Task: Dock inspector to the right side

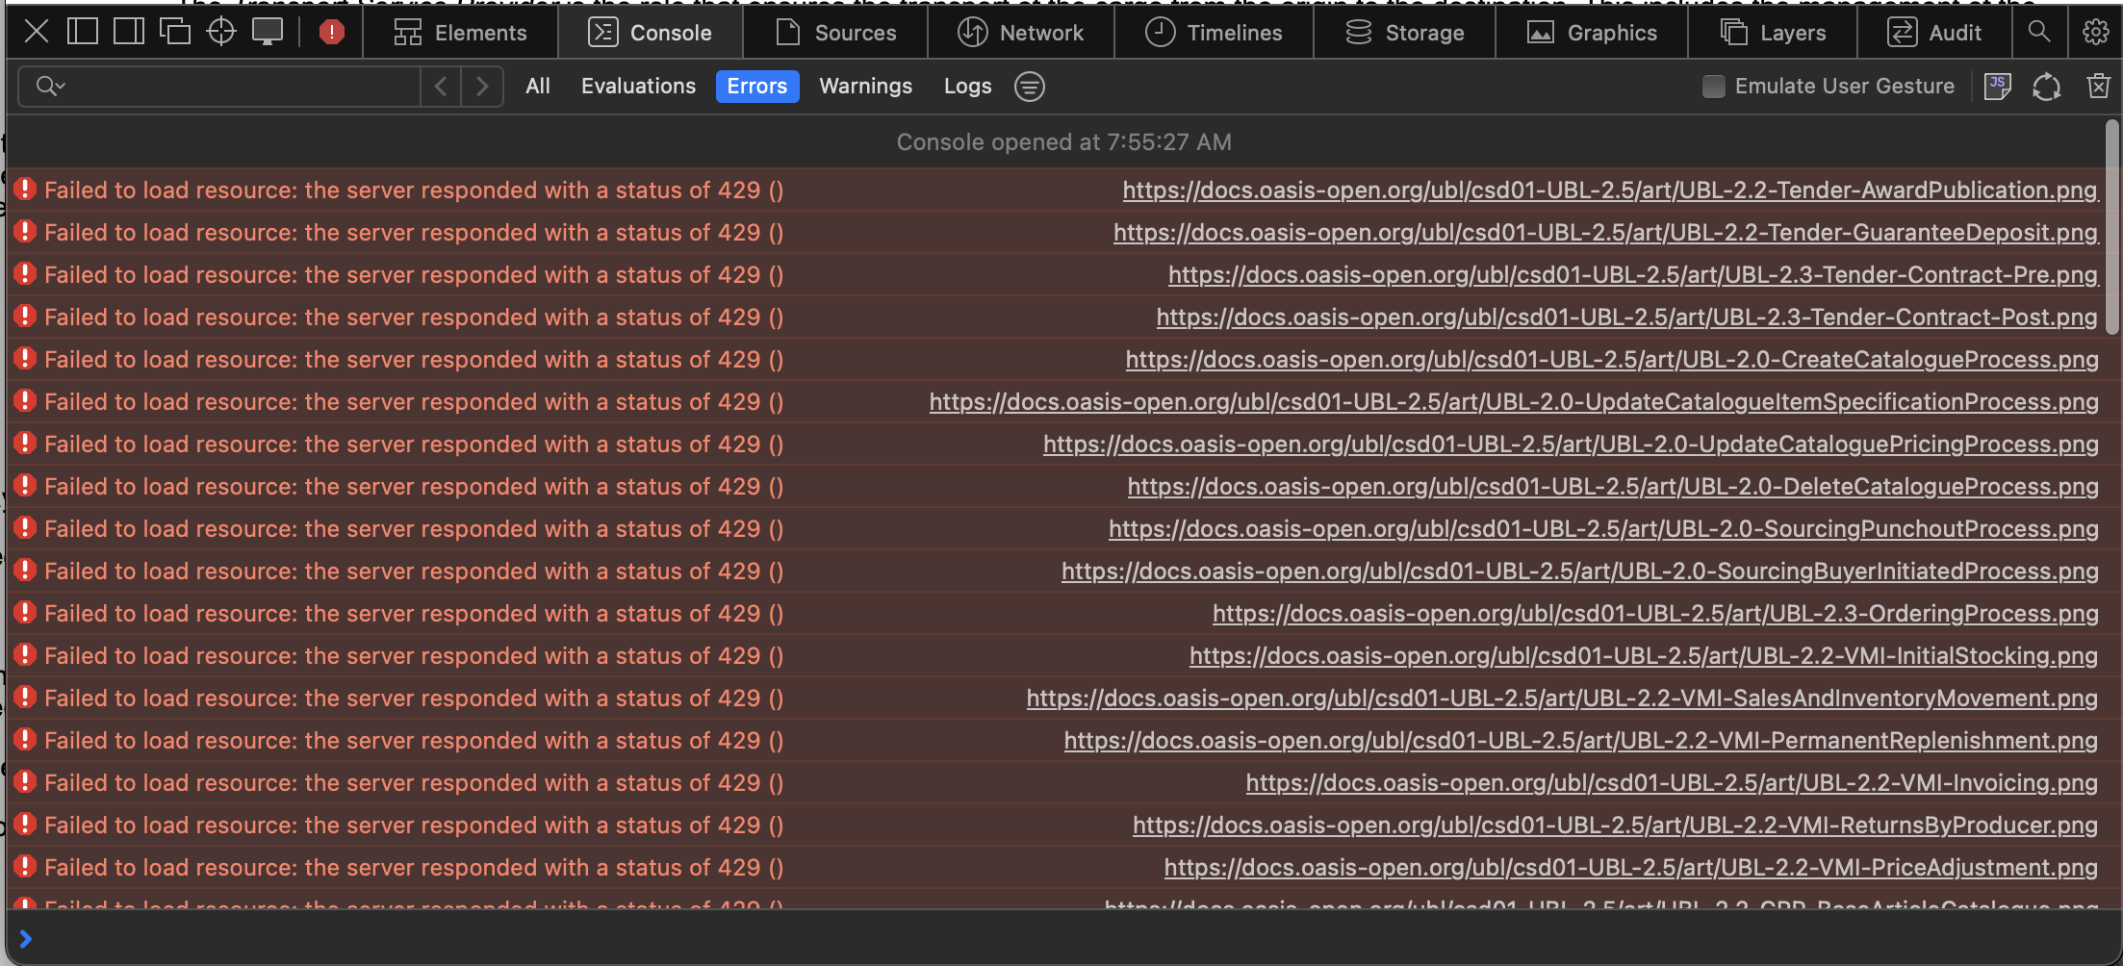Action: 129,32
